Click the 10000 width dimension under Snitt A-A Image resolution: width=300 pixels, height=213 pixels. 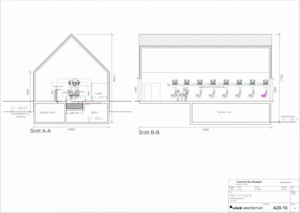(71, 129)
